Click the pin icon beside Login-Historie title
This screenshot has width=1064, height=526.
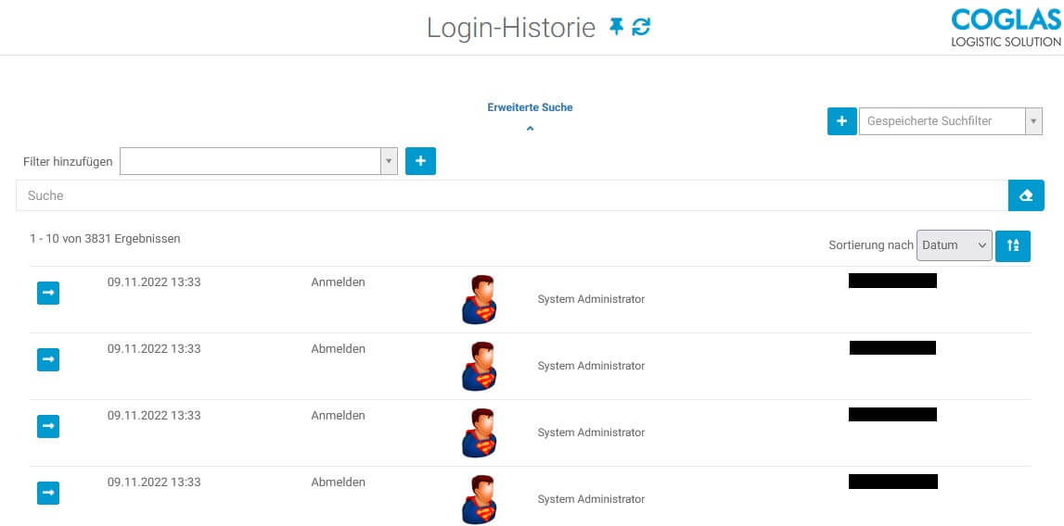point(616,27)
